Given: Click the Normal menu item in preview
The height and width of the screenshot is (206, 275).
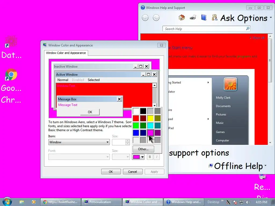Looking at the screenshot, I should pos(63,80).
